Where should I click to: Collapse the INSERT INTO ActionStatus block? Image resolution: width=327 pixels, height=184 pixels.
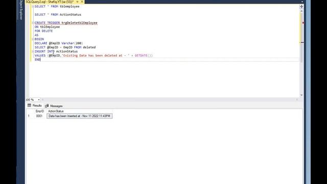click(x=33, y=51)
